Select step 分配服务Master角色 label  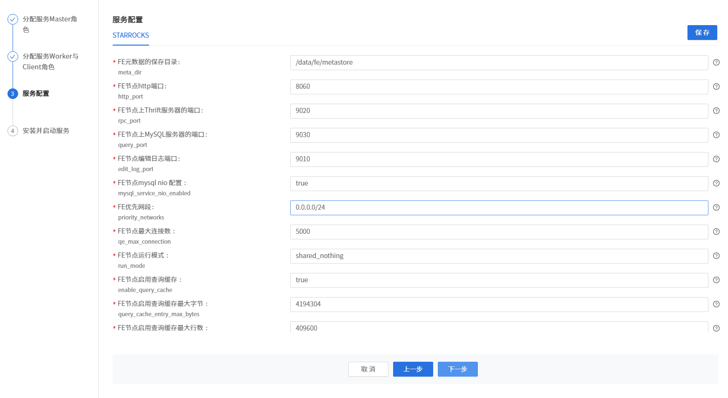pyautogui.click(x=50, y=24)
